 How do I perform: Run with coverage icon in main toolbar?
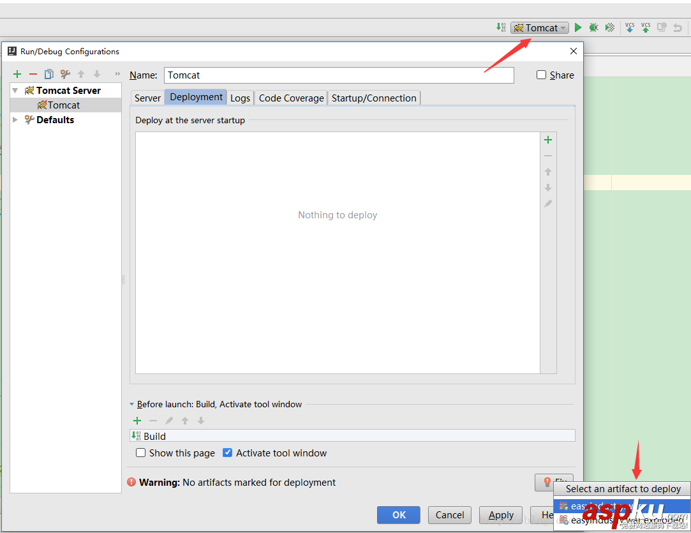610,28
